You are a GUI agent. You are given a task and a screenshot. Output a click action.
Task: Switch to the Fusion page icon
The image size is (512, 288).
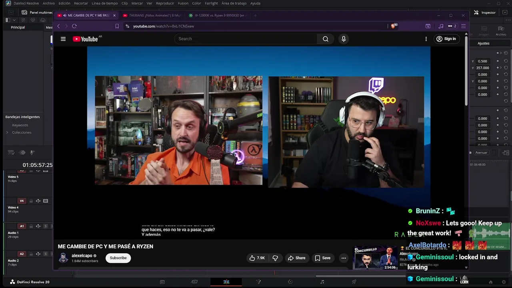(x=258, y=282)
